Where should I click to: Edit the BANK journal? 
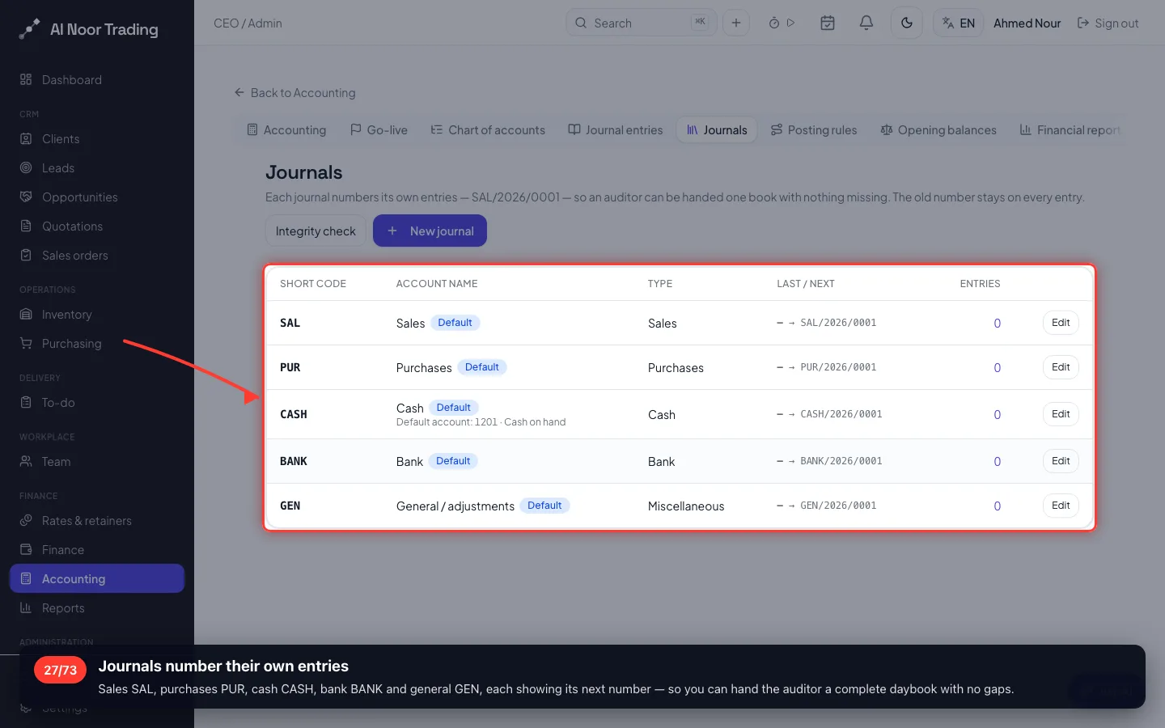(x=1061, y=461)
